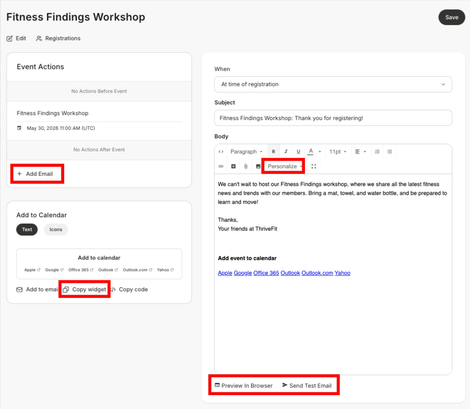Click the calendar icon beside May 30 date
This screenshot has height=409, width=470.
click(x=19, y=128)
